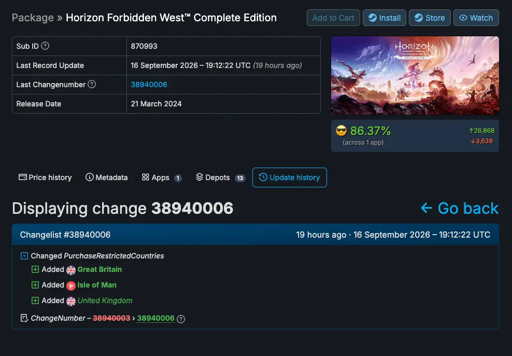Click the Apps grid icon

[146, 177]
